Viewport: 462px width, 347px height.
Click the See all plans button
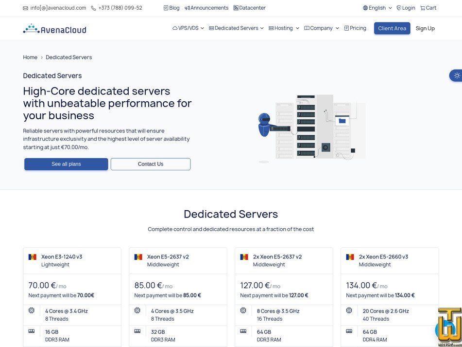66,164
